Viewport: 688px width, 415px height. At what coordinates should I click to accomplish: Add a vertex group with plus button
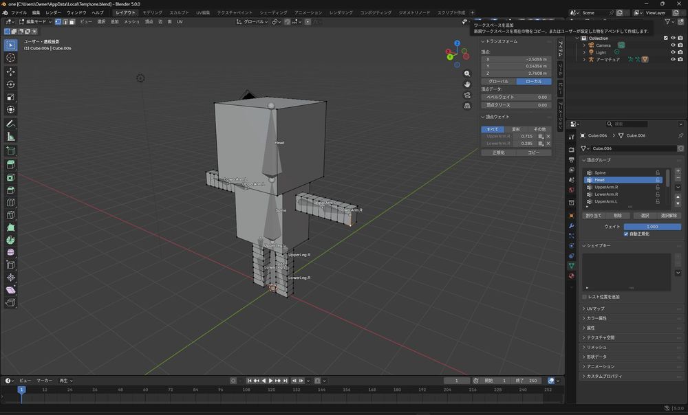click(678, 170)
